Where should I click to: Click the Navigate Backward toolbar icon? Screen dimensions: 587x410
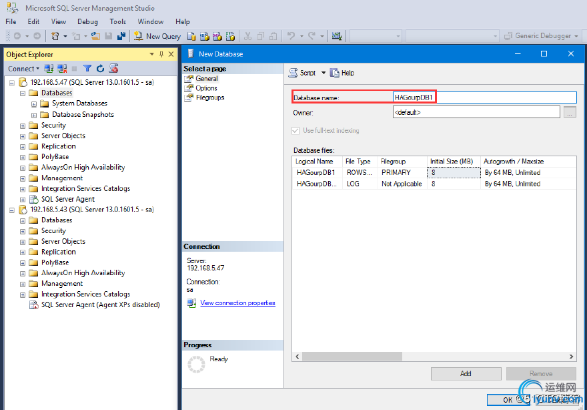[17, 36]
